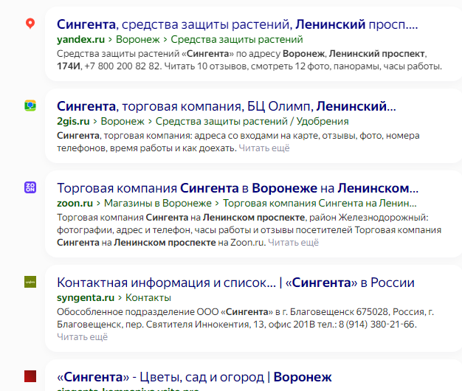This screenshot has height=391, width=462.
Task: Click the dark red favicon beside «Сингента» - Цветы
Action: (x=30, y=376)
